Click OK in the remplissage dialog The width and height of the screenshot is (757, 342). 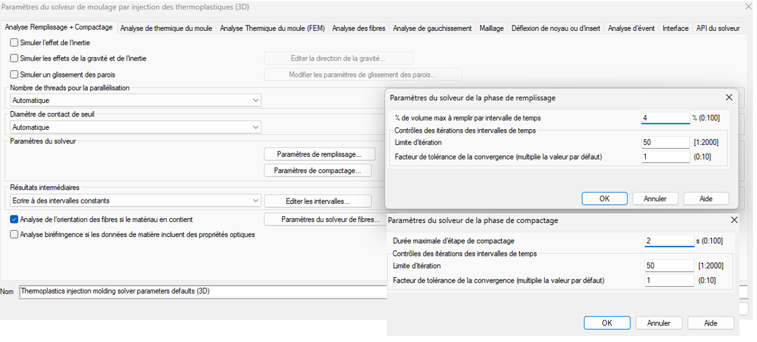(604, 199)
